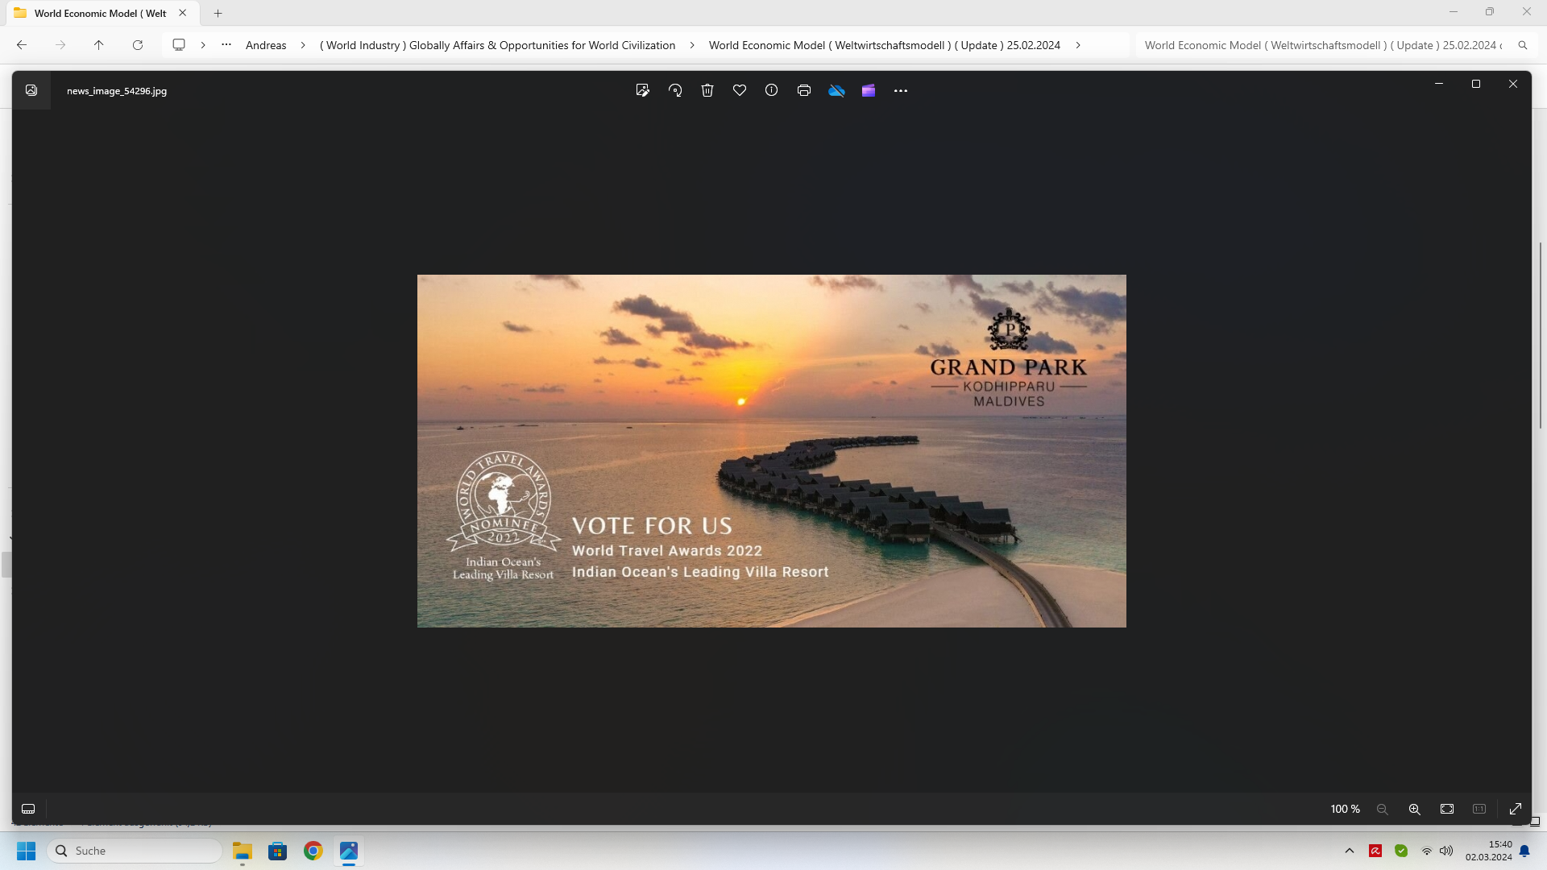Click the Edit image icon in Photos toolbar

(642, 90)
